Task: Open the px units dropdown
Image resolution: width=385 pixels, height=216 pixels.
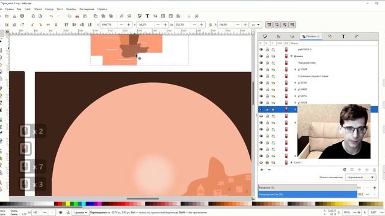Action: coord(256,25)
